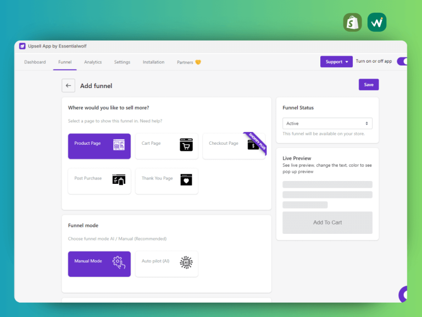The image size is (422, 317).
Task: Click 'This funnel will be available' note
Action: [324, 134]
